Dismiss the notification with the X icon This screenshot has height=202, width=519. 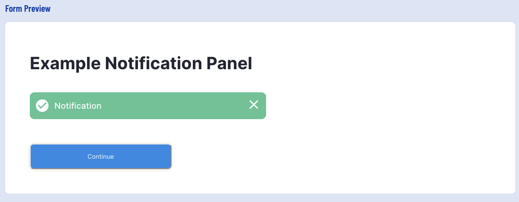coord(254,105)
